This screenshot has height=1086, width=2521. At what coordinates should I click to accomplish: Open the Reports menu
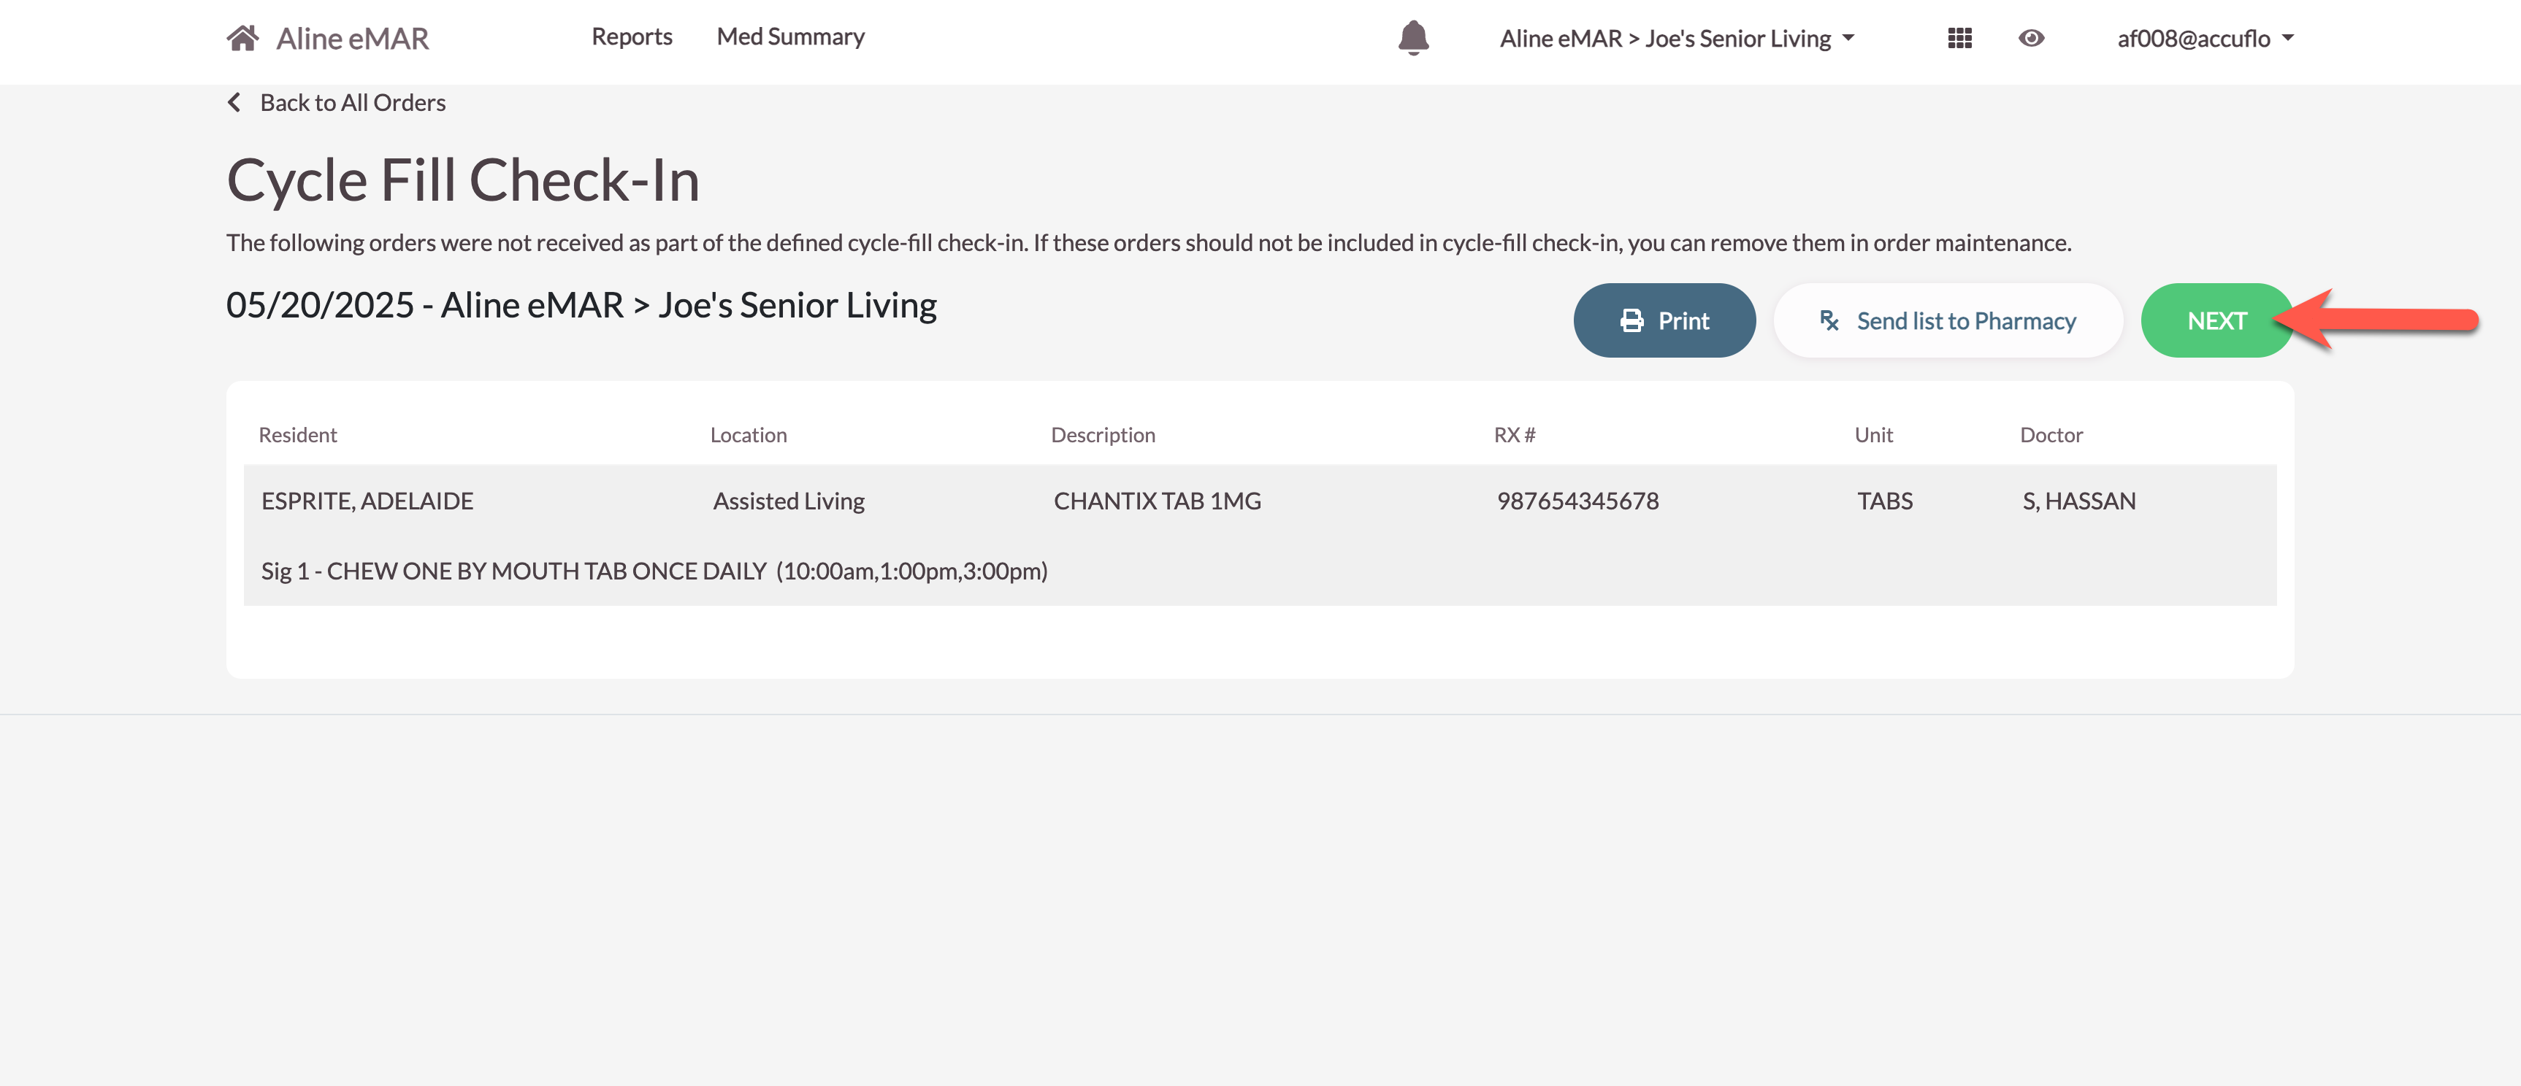point(631,36)
